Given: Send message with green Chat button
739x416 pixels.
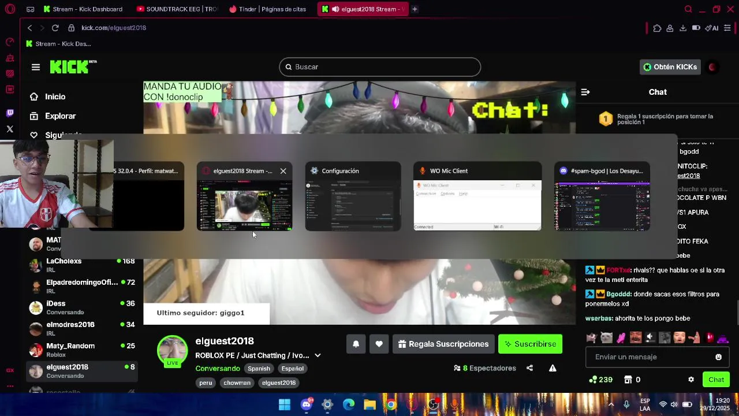Looking at the screenshot, I should pos(716,380).
